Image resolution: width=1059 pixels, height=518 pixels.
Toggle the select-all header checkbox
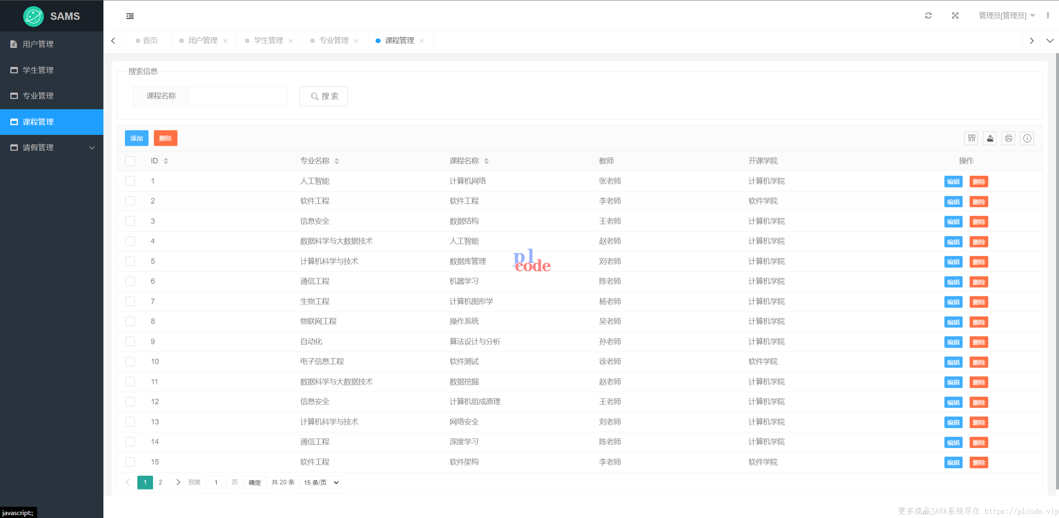pyautogui.click(x=130, y=161)
